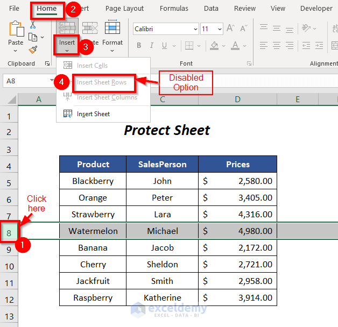Image resolution: width=338 pixels, height=327 pixels.
Task: Click the 2,580.00 price cell
Action: [x=238, y=181]
